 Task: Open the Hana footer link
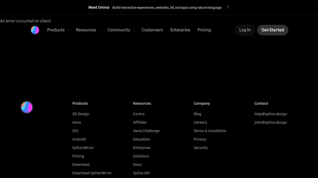tap(77, 122)
